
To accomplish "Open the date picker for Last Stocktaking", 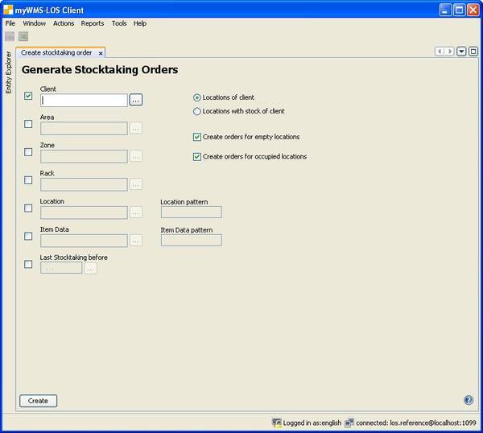I will coord(90,268).
